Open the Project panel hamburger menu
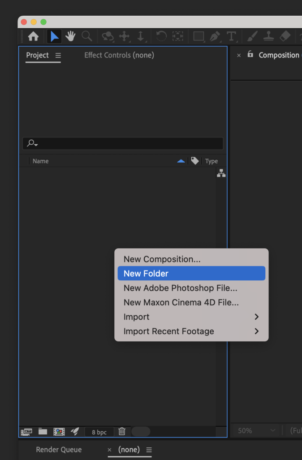This screenshot has height=460, width=302. pos(58,55)
